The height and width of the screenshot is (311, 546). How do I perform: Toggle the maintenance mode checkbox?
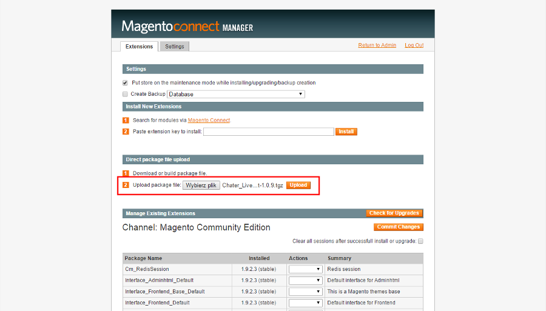[125, 83]
